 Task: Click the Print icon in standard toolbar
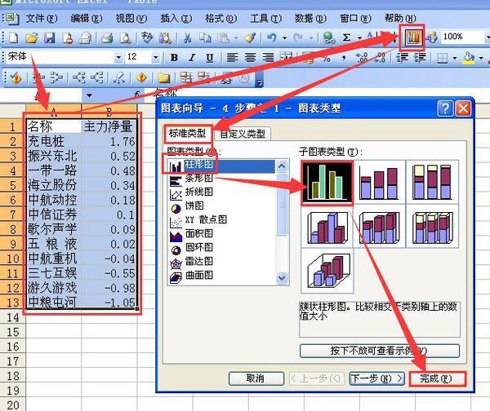pos(107,38)
